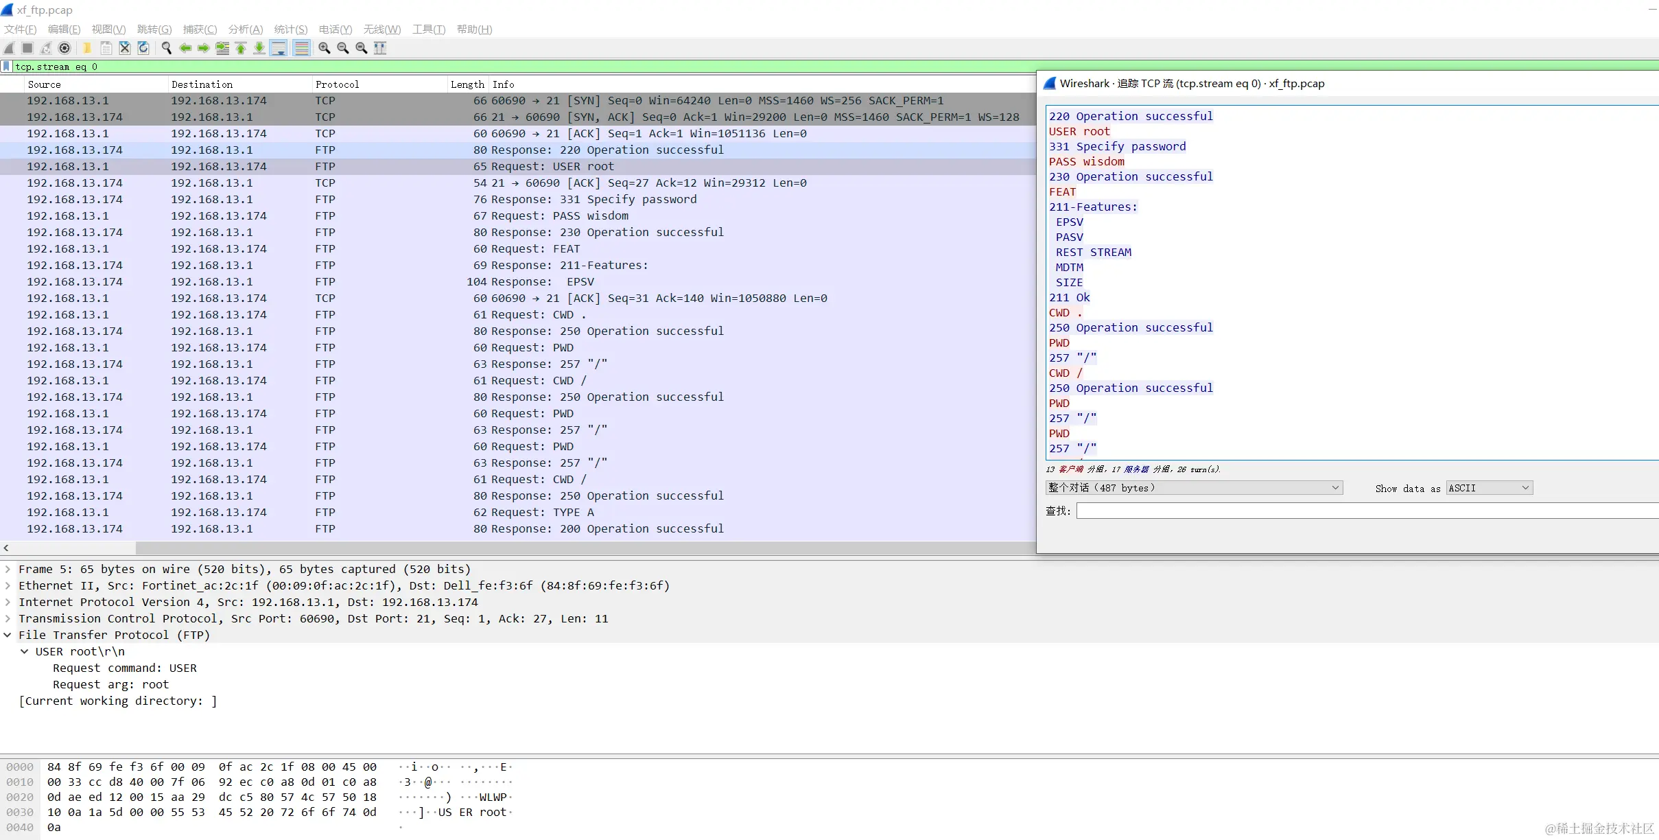Open the 跳转(G) menu

click(154, 30)
